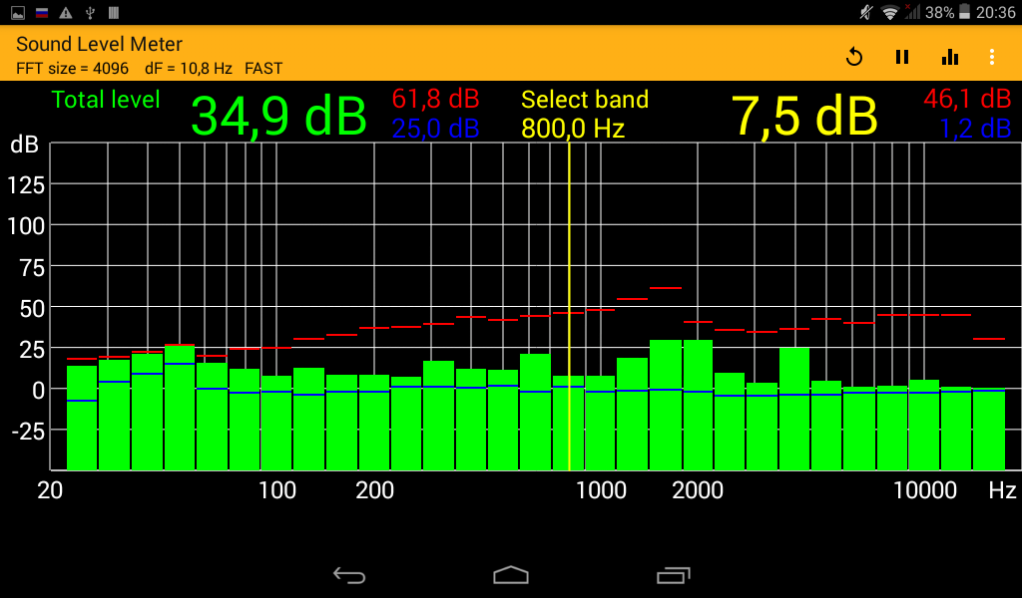
Task: Click the Sound Level Meter title
Action: 99,44
